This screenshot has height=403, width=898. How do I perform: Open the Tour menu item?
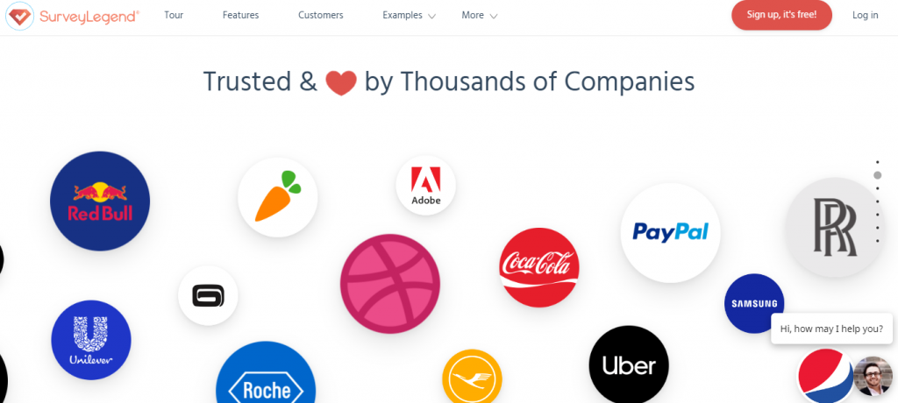point(174,16)
